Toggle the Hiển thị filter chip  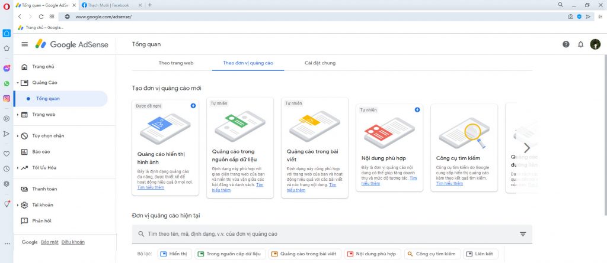point(173,254)
